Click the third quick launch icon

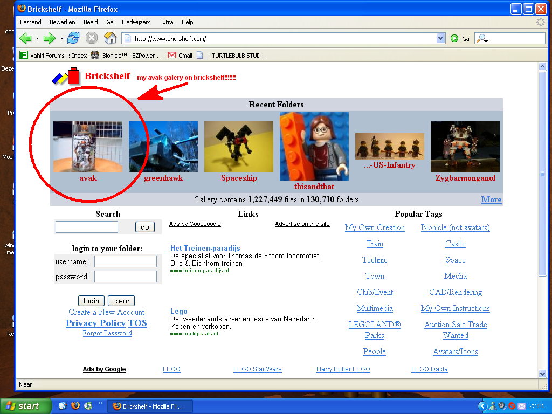[x=88, y=405]
